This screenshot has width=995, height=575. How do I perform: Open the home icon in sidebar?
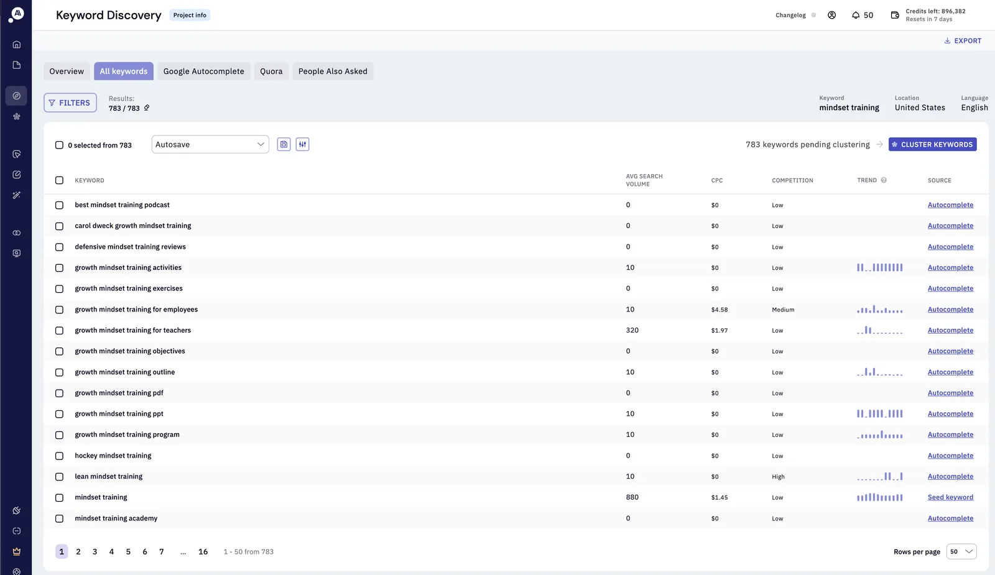(x=17, y=45)
